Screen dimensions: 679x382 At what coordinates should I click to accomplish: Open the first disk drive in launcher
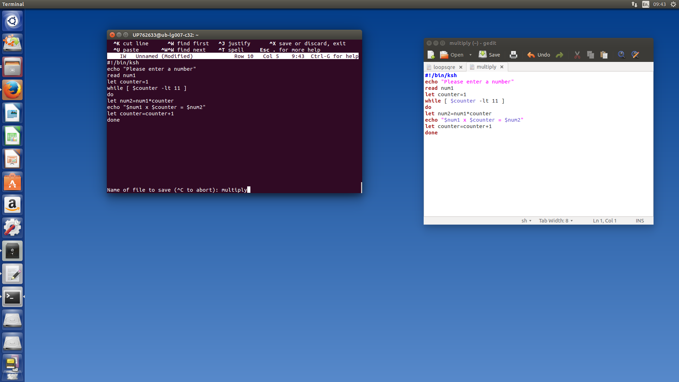(x=12, y=320)
